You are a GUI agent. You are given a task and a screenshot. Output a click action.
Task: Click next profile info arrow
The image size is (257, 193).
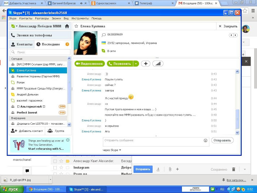236,35
